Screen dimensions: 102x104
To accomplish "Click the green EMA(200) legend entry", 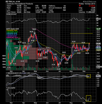I will point(12,32).
